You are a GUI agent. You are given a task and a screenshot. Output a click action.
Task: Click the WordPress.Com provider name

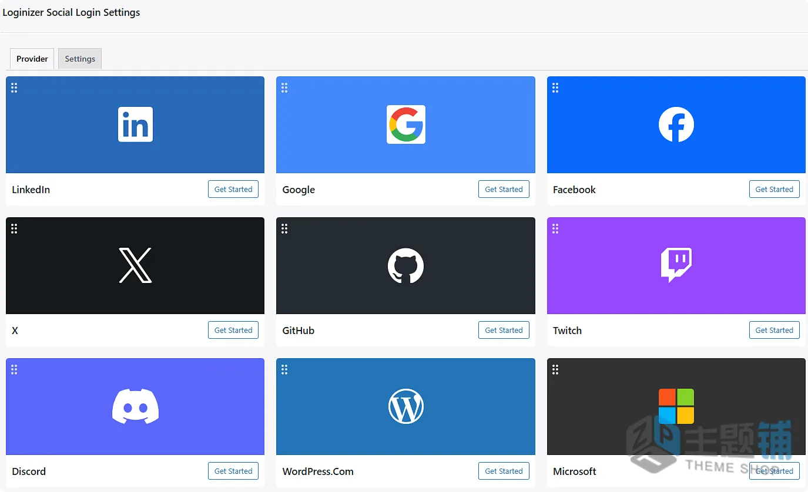tap(318, 471)
